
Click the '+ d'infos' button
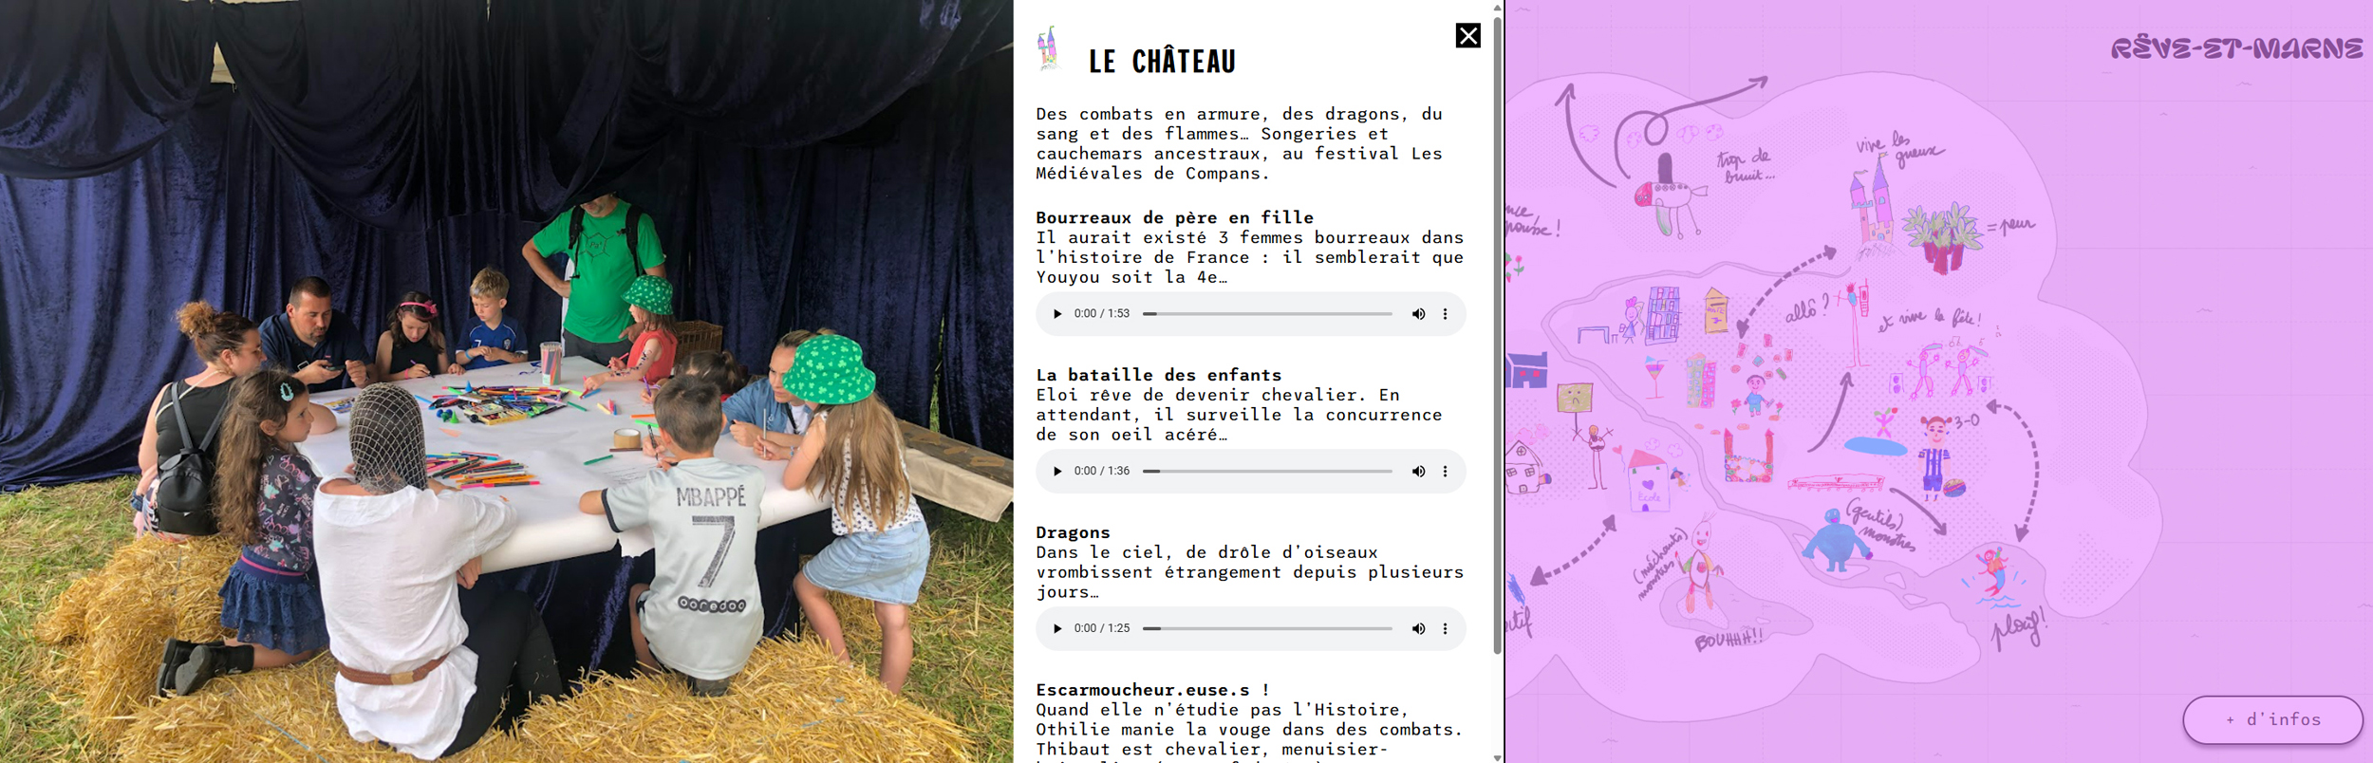2272,720
